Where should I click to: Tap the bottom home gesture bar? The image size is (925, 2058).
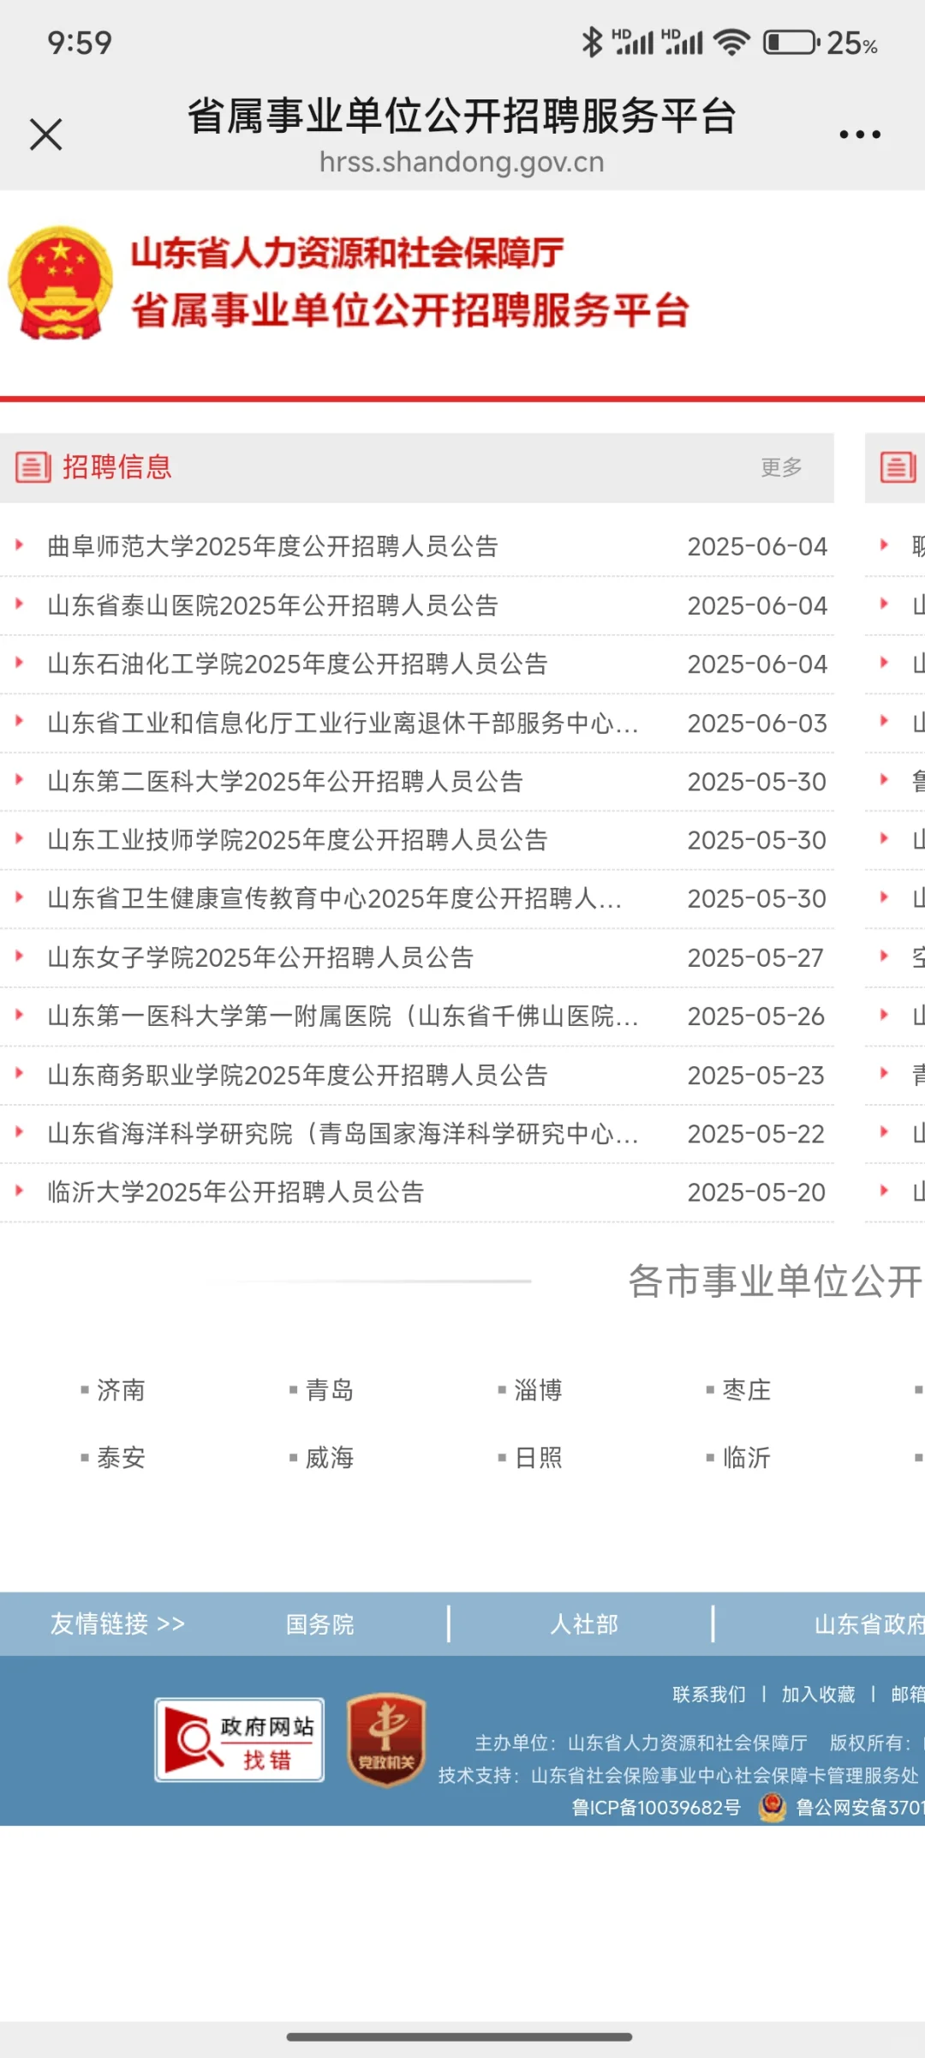point(460,2037)
